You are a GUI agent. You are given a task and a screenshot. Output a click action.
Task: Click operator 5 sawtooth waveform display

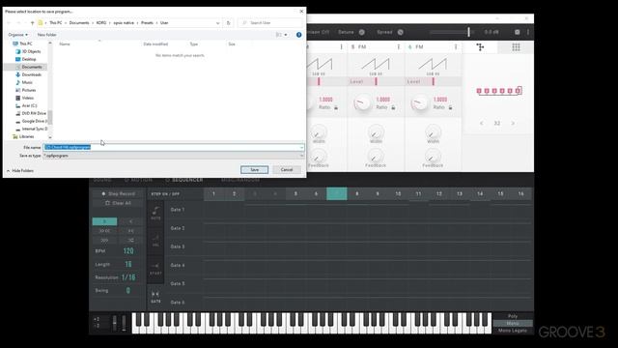coord(376,65)
